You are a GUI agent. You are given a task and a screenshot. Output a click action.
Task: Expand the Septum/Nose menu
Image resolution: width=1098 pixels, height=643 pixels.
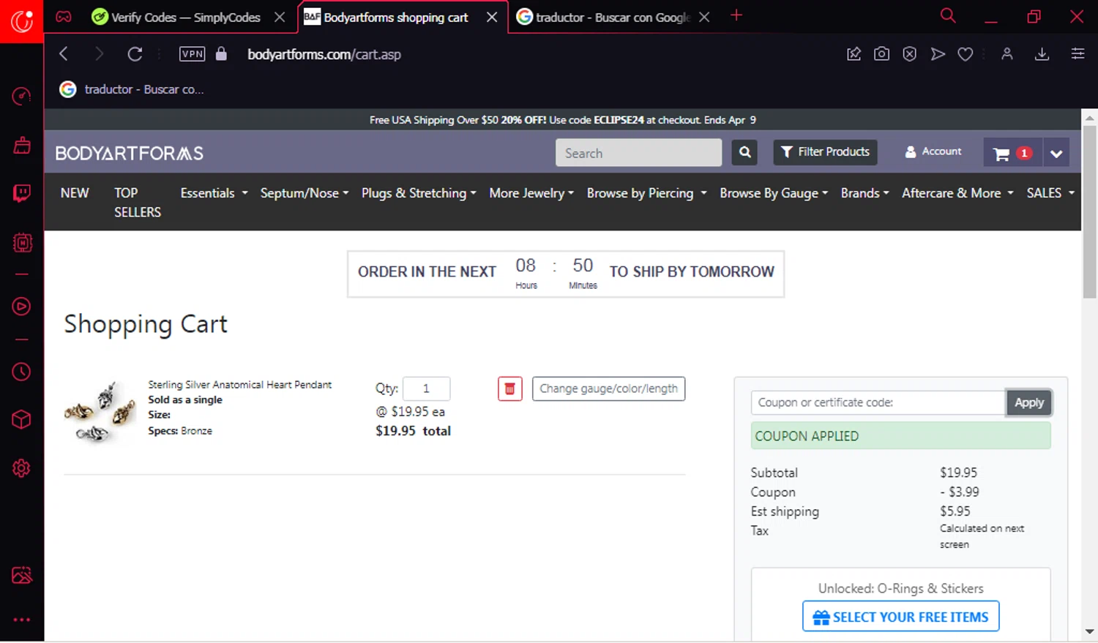coord(304,193)
